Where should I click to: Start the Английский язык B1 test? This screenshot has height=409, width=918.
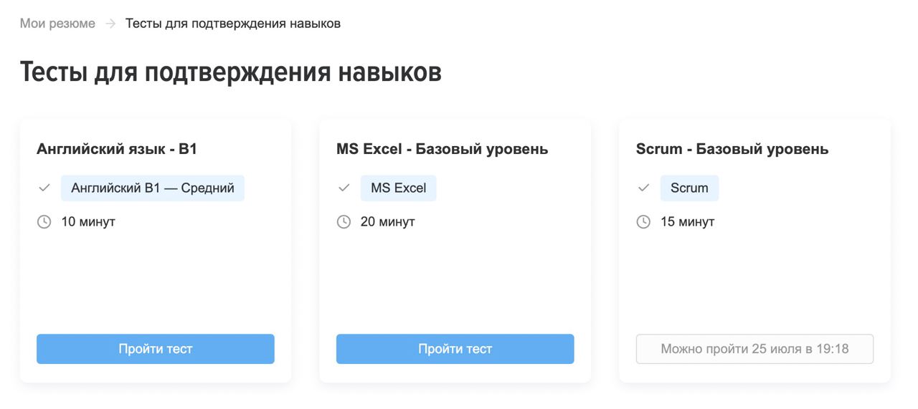156,349
